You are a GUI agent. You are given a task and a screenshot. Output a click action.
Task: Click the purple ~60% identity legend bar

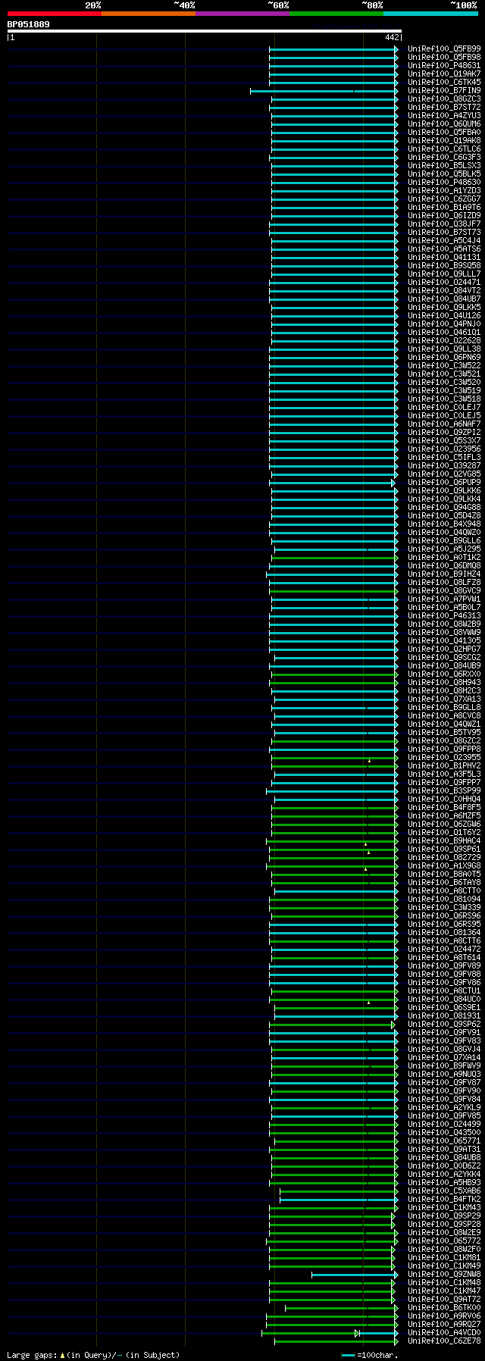tap(242, 14)
